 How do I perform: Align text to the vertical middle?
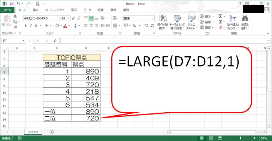91,18
